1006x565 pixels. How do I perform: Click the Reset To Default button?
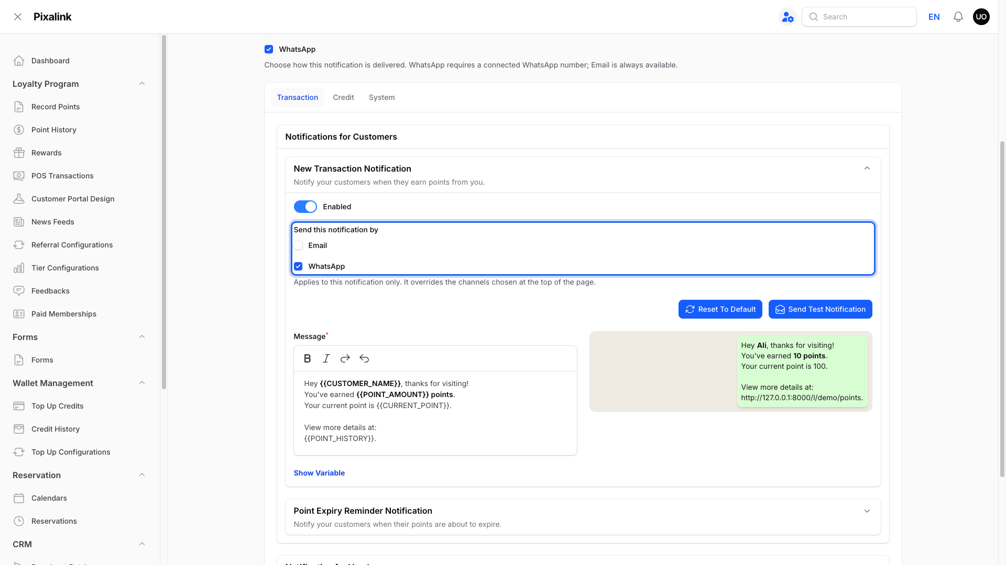pos(720,309)
